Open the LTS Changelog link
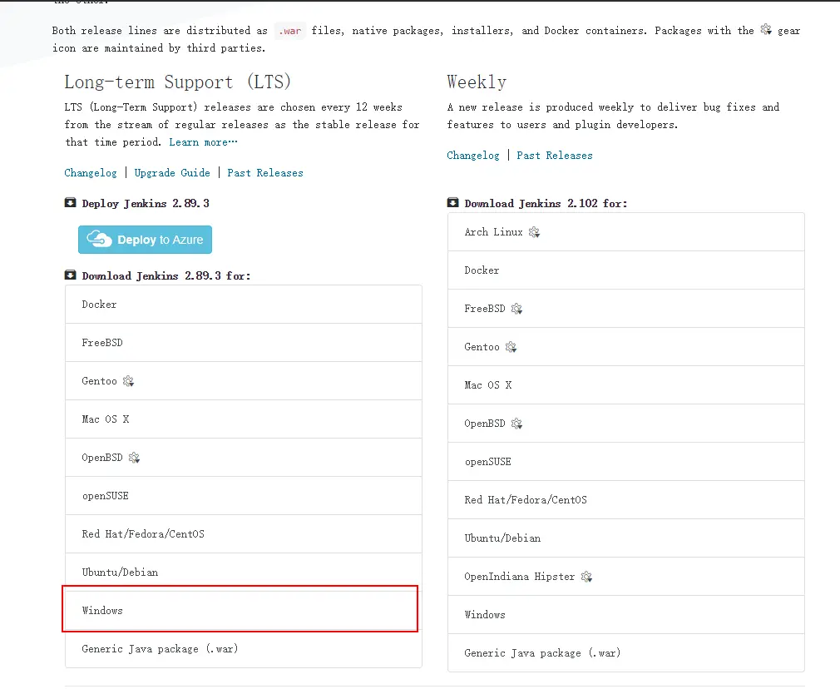The width and height of the screenshot is (840, 689). (91, 172)
